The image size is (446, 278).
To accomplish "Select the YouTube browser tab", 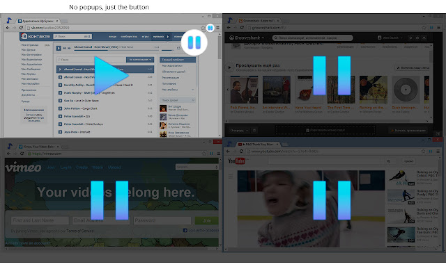I will (259, 145).
